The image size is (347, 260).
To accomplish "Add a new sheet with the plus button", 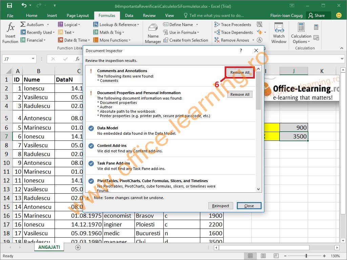I will tap(78, 247).
